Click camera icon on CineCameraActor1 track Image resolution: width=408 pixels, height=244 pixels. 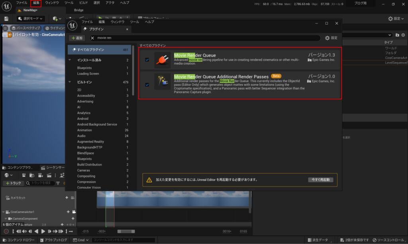(74, 212)
